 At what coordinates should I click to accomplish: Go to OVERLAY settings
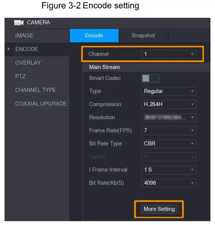pyautogui.click(x=28, y=63)
